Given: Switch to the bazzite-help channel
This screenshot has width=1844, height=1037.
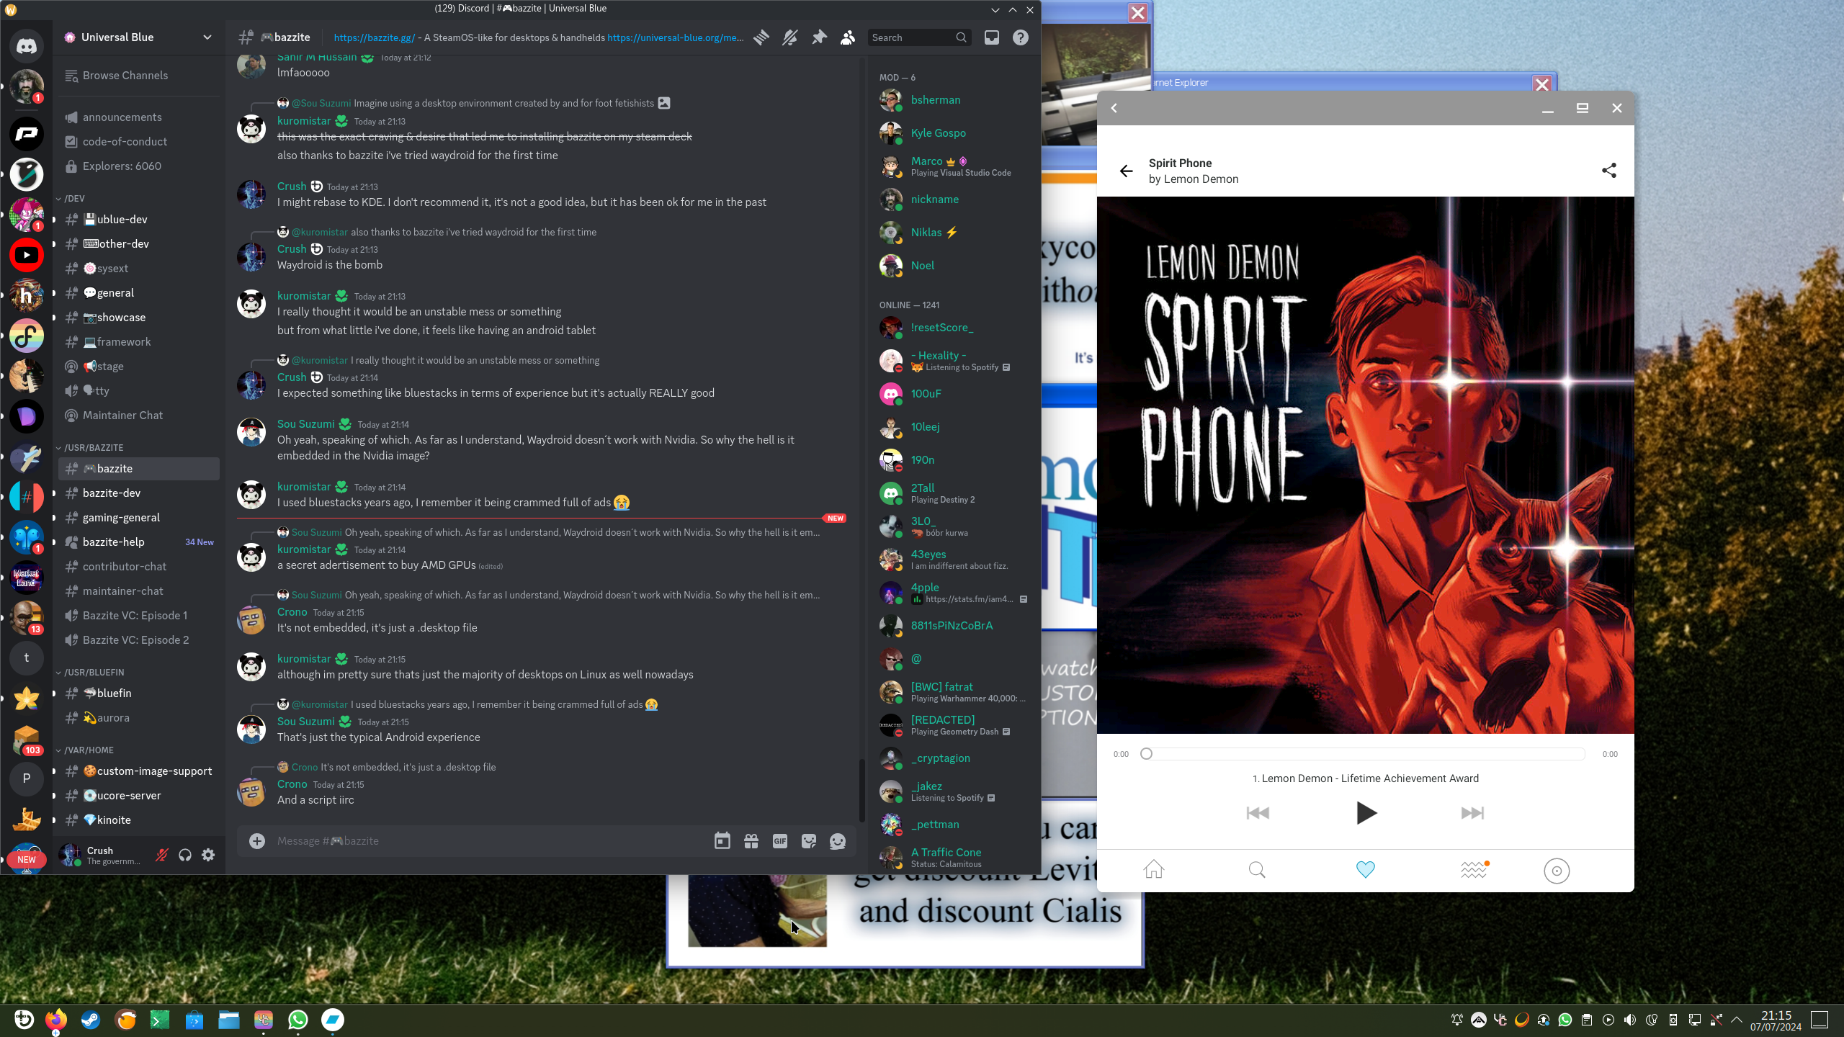Looking at the screenshot, I should tap(114, 542).
